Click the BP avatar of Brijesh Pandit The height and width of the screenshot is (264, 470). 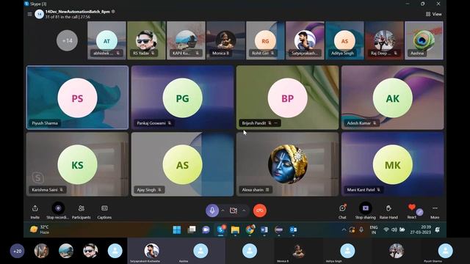pyautogui.click(x=287, y=98)
